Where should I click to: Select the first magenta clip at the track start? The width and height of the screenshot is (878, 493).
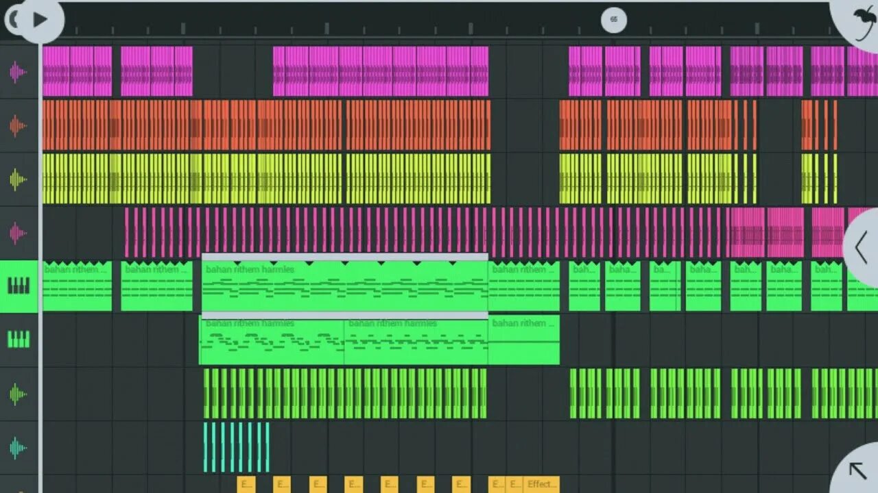77,71
